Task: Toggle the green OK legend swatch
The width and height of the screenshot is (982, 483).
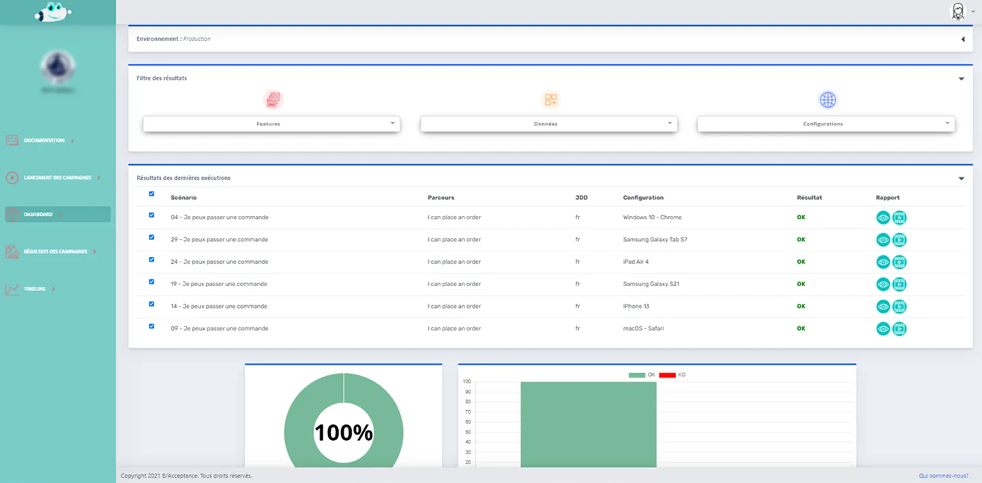Action: (x=637, y=375)
